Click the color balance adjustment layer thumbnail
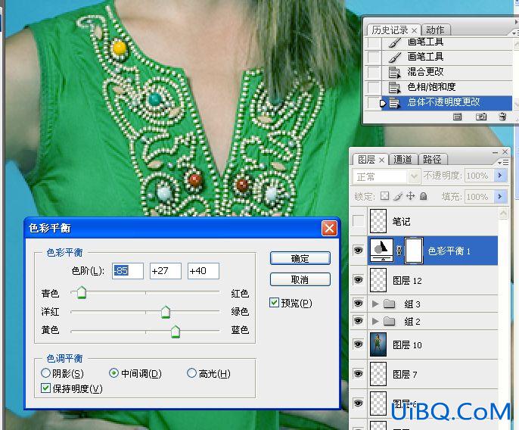Image resolution: width=519 pixels, height=430 pixels. (381, 251)
